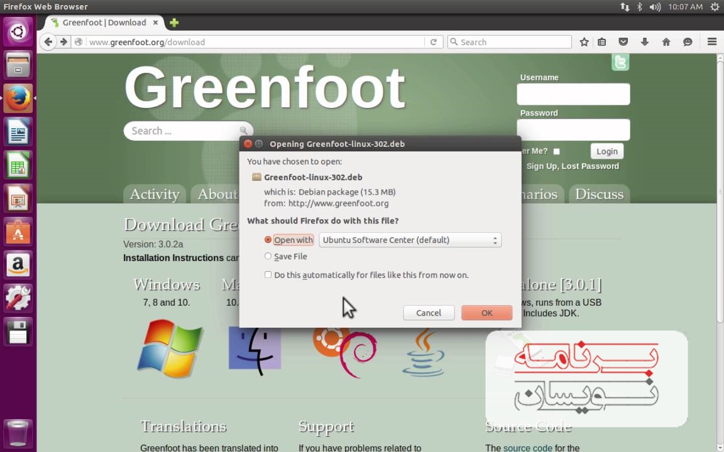Open the Firefox downloads arrow icon

click(644, 42)
